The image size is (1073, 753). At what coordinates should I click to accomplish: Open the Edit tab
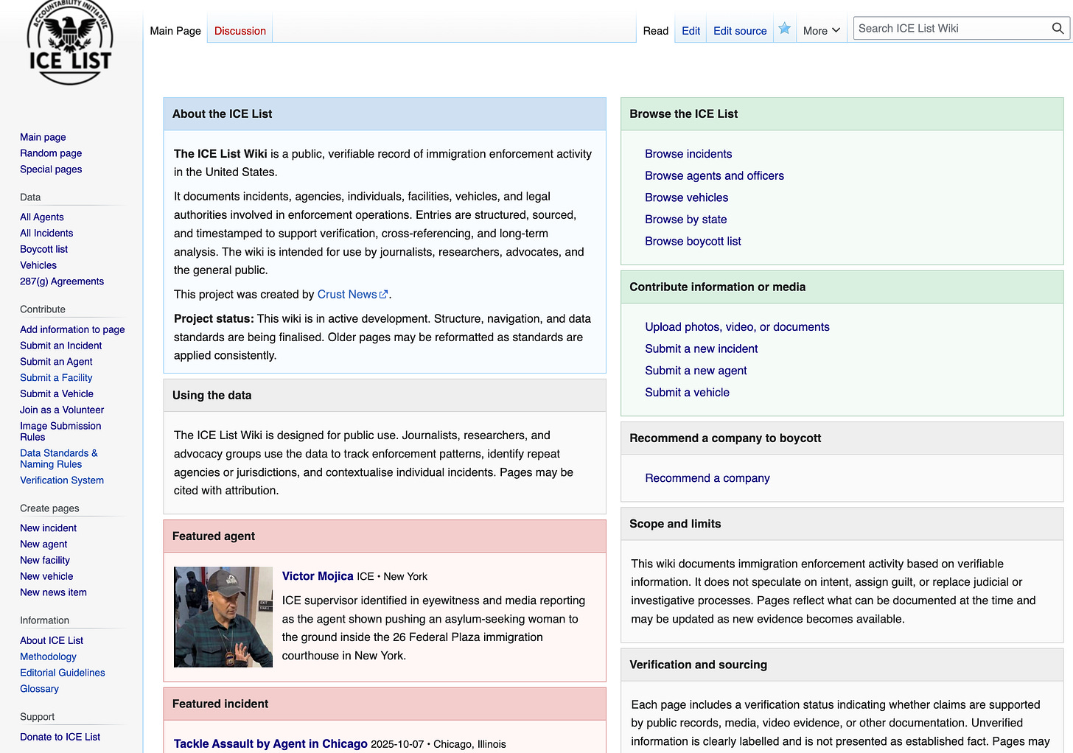click(x=691, y=31)
